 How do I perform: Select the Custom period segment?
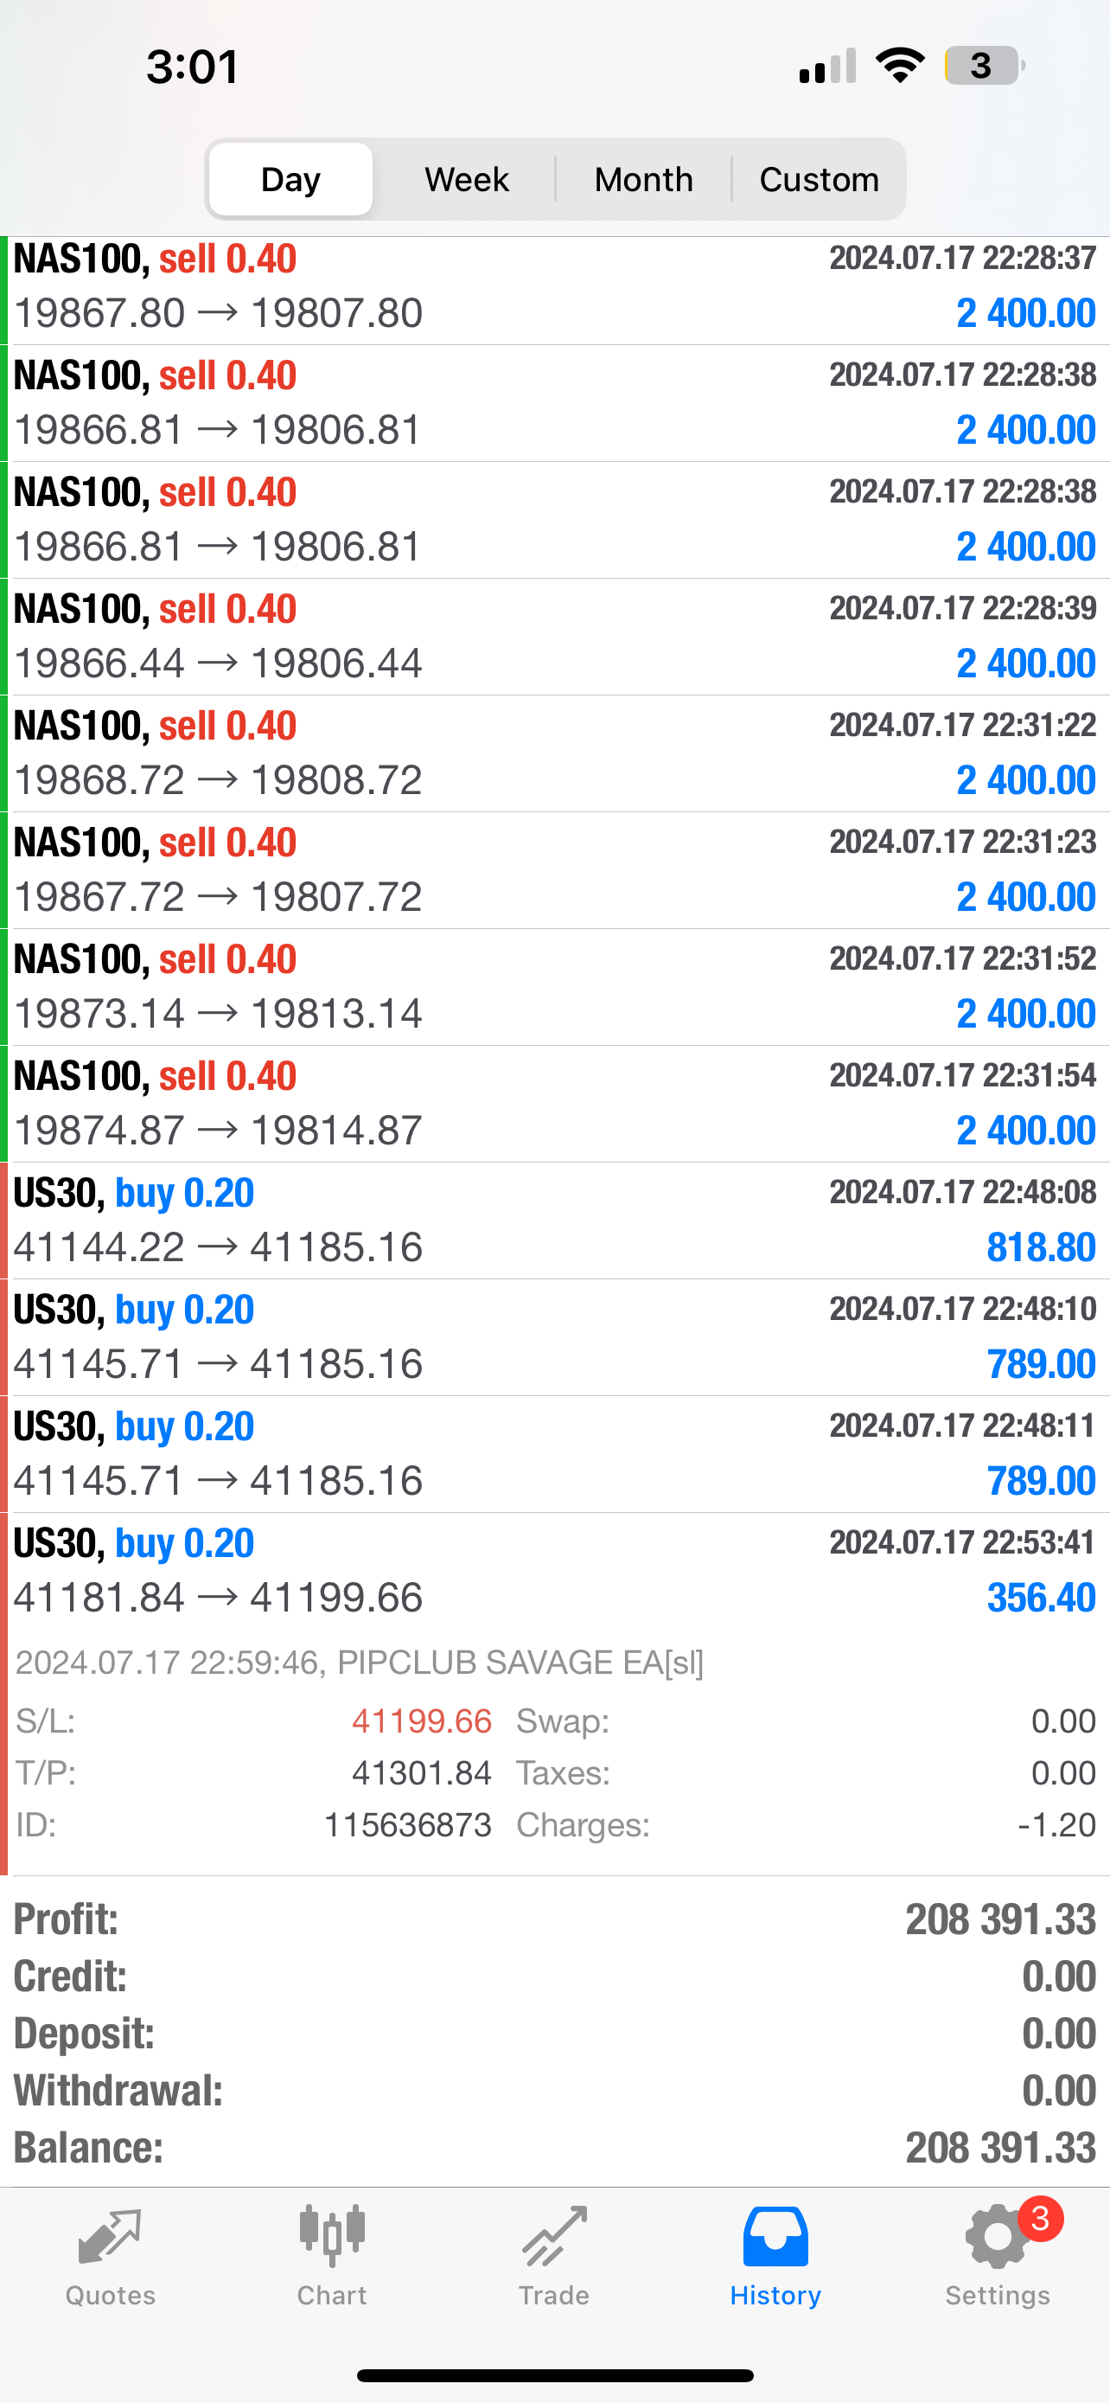click(820, 179)
